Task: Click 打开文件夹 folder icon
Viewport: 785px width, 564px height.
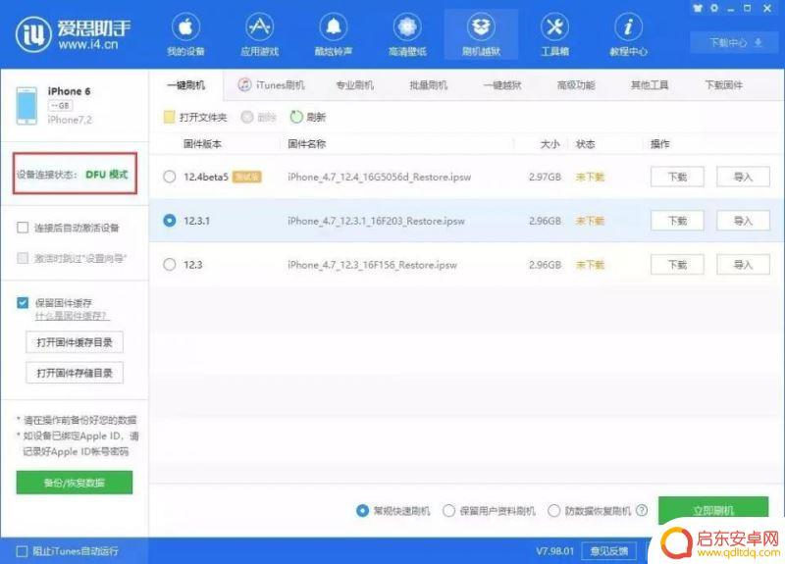Action: click(169, 117)
